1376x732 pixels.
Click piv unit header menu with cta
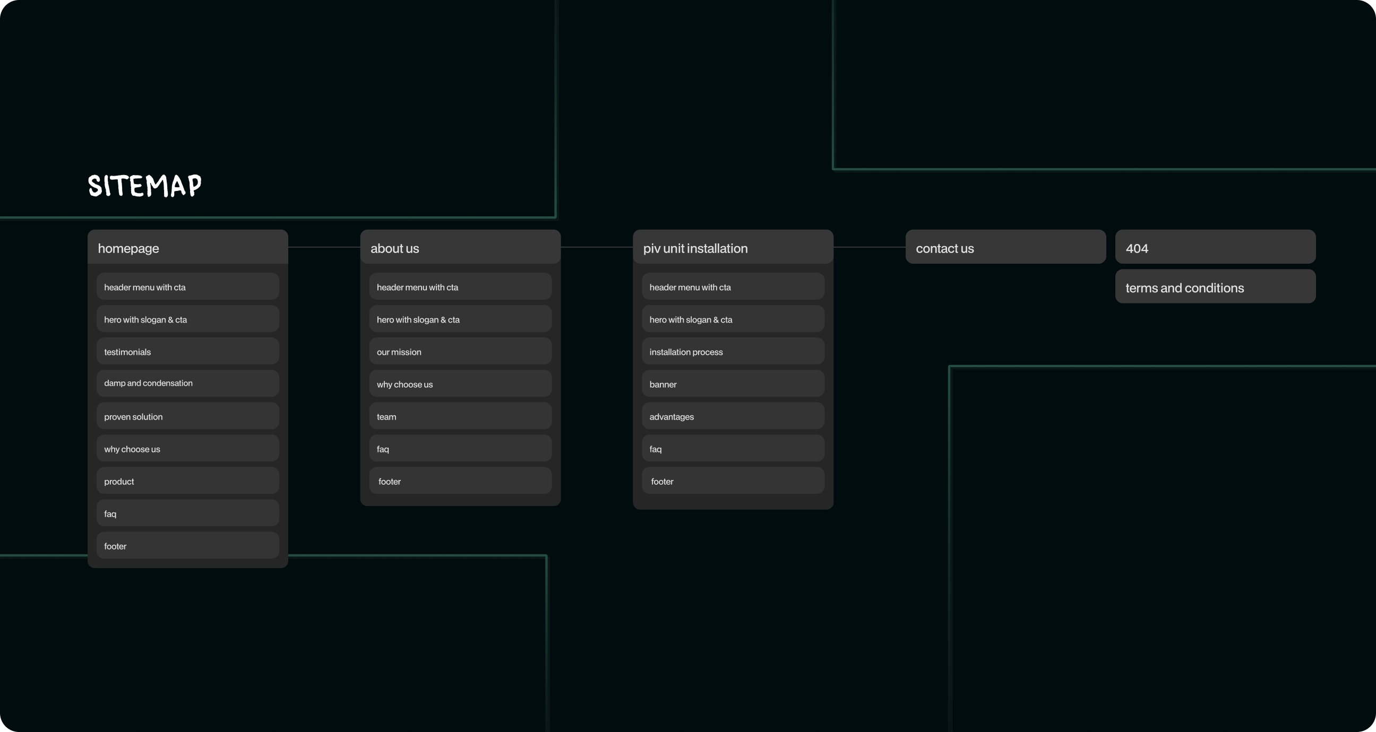coord(733,287)
